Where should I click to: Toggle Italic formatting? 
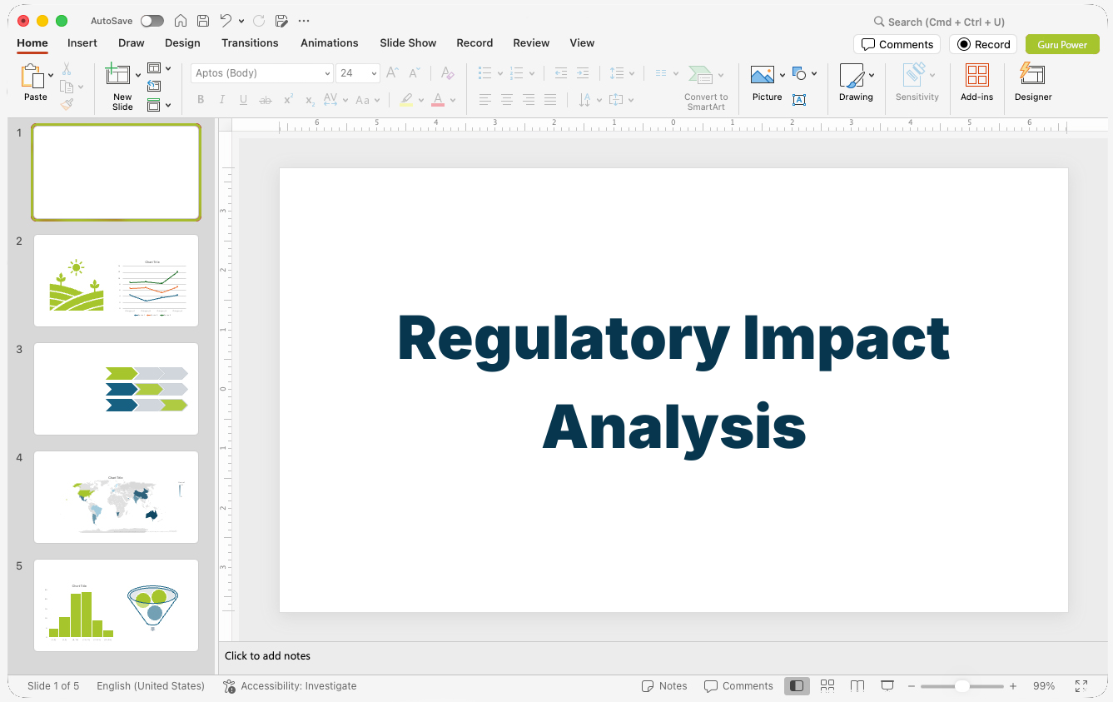tap(221, 100)
